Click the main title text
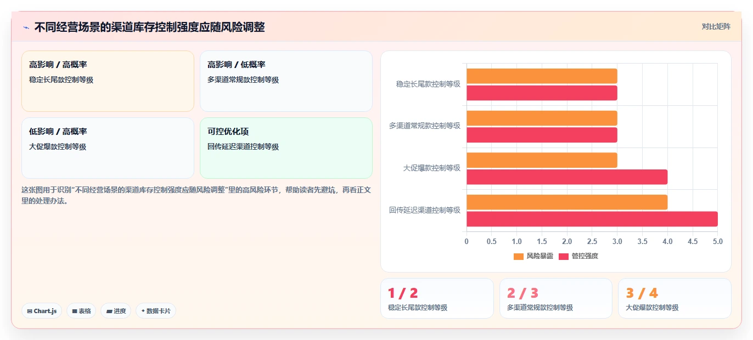The image size is (753, 340). (149, 27)
